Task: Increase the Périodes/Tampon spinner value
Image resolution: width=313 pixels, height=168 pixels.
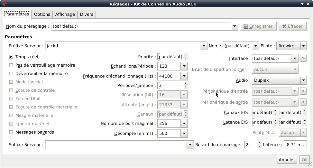Action: [185, 84]
